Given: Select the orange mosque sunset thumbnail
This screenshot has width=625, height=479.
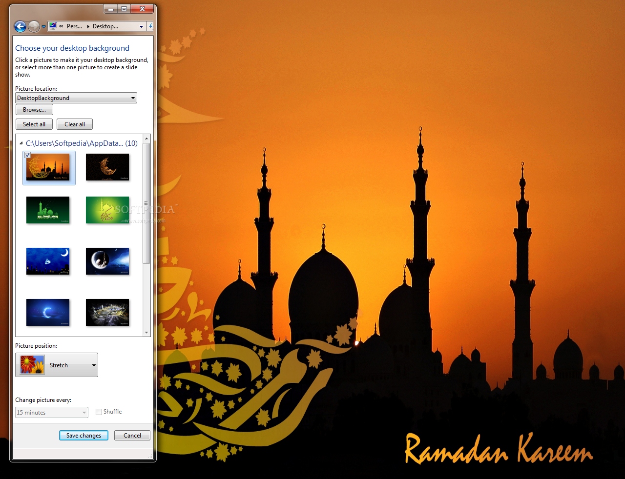Looking at the screenshot, I should tap(48, 167).
